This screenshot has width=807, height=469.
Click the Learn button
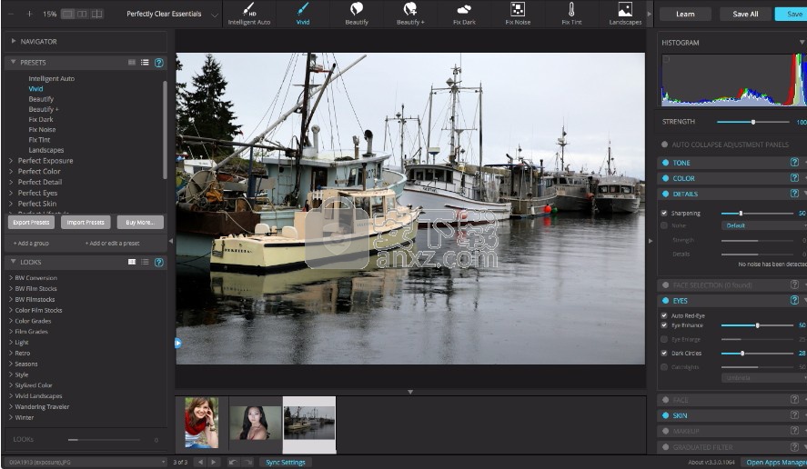pyautogui.click(x=685, y=14)
